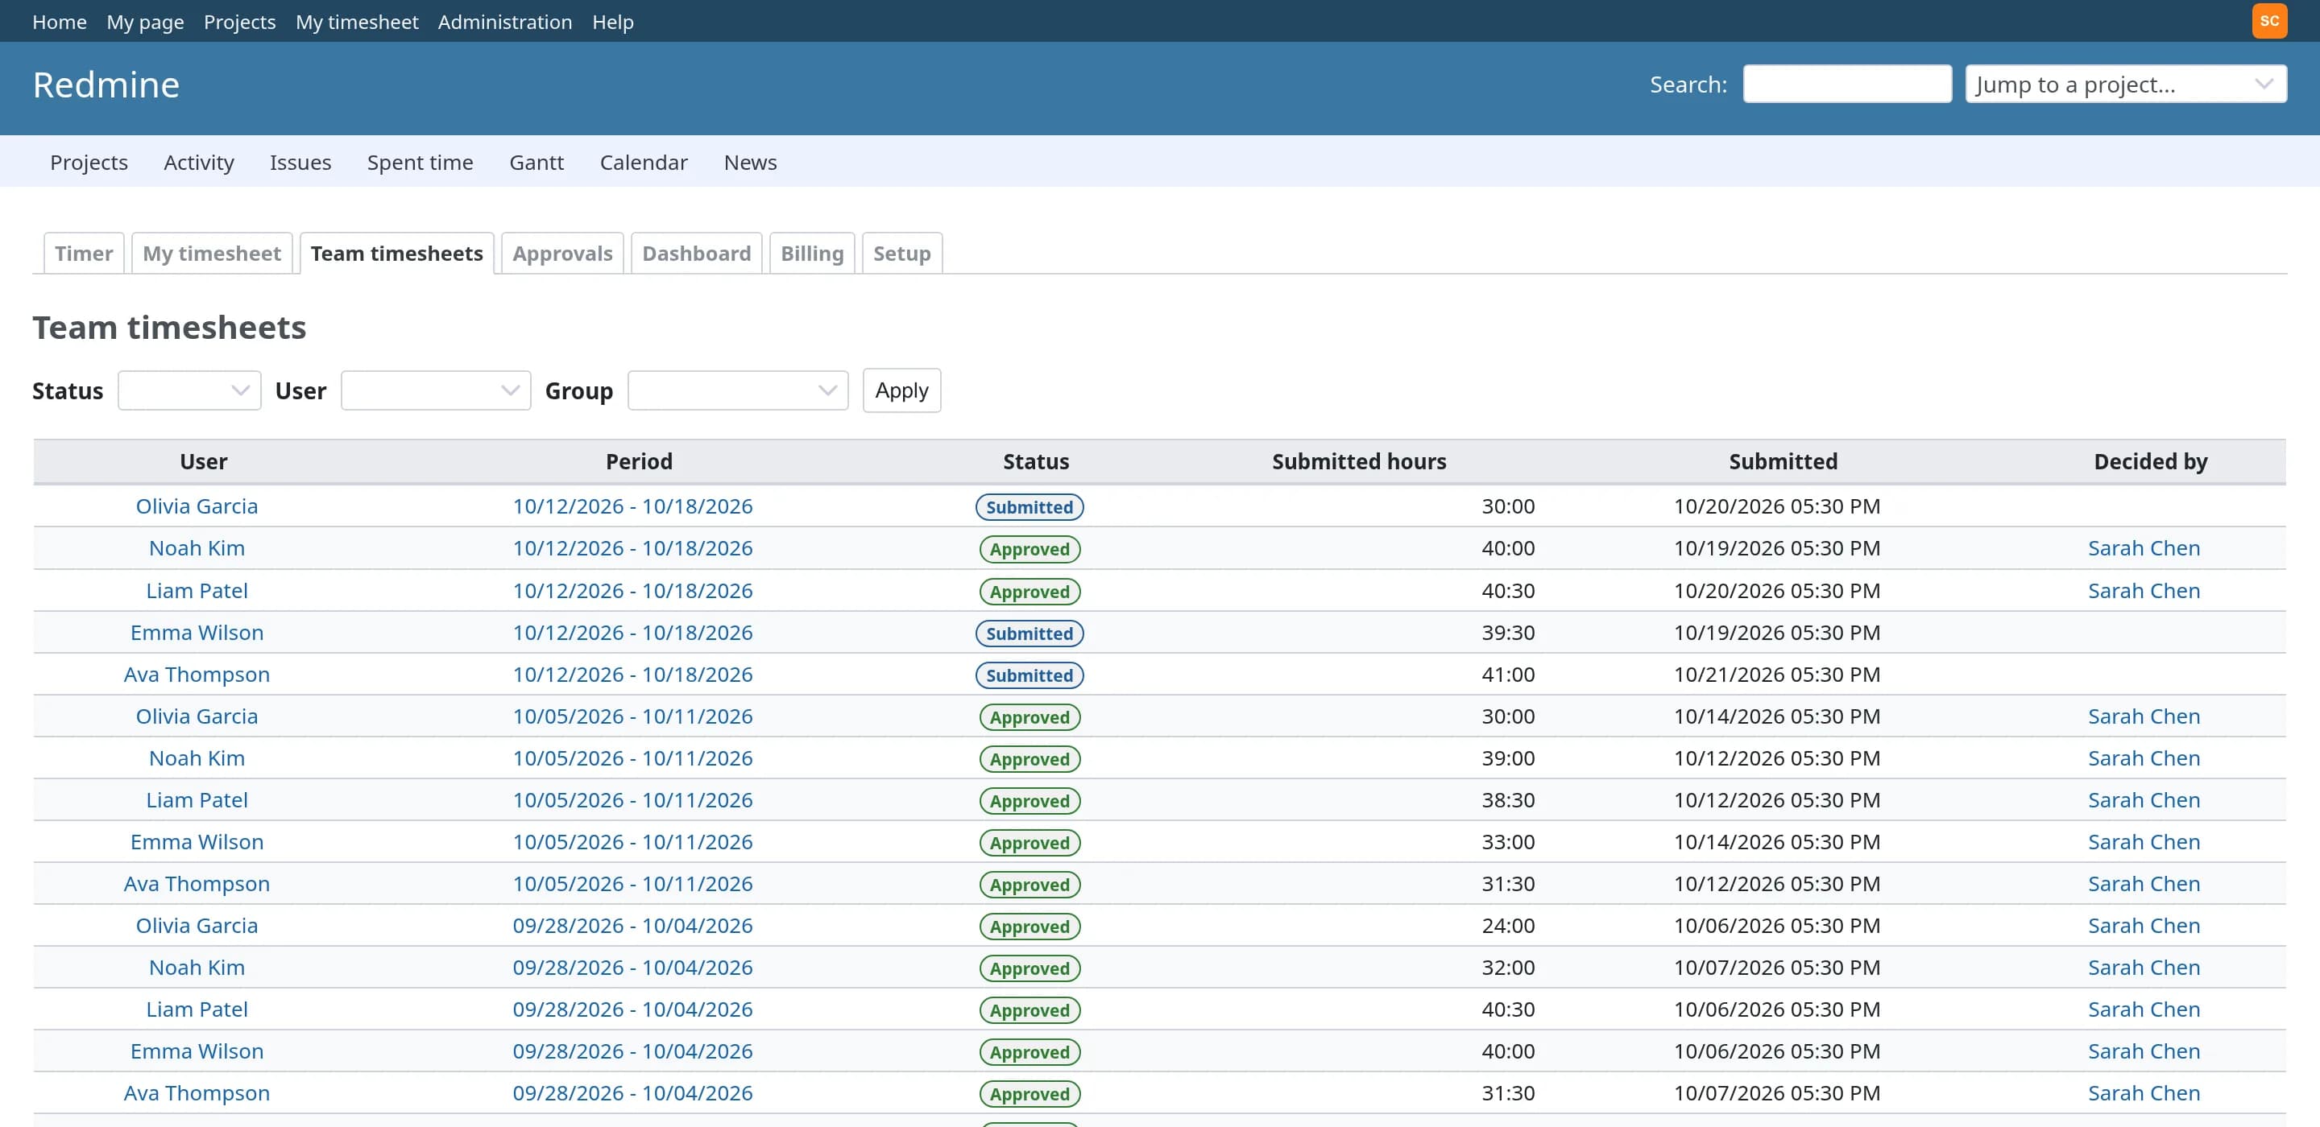
Task: Switch to the My timesheet tab
Action: pyautogui.click(x=212, y=254)
